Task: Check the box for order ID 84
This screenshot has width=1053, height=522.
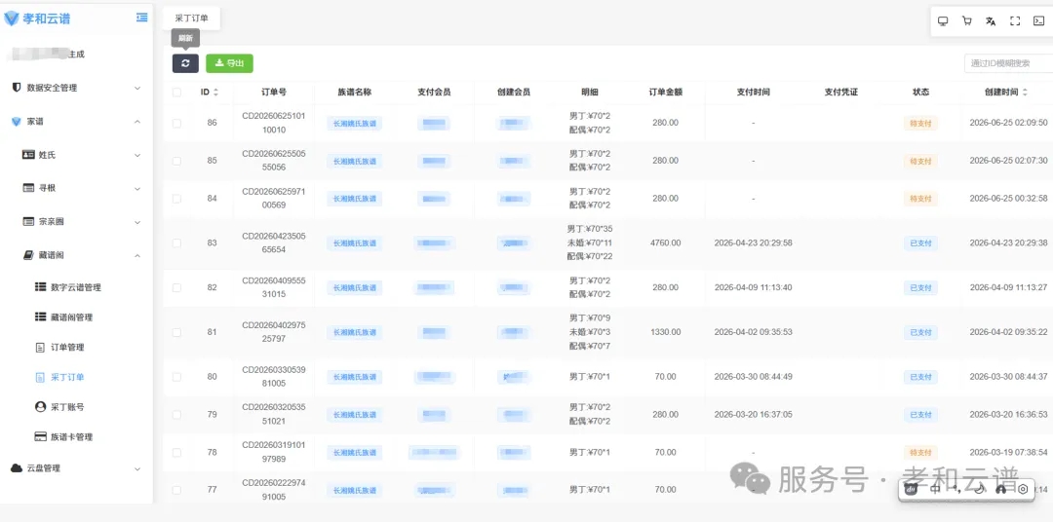Action: tap(176, 199)
